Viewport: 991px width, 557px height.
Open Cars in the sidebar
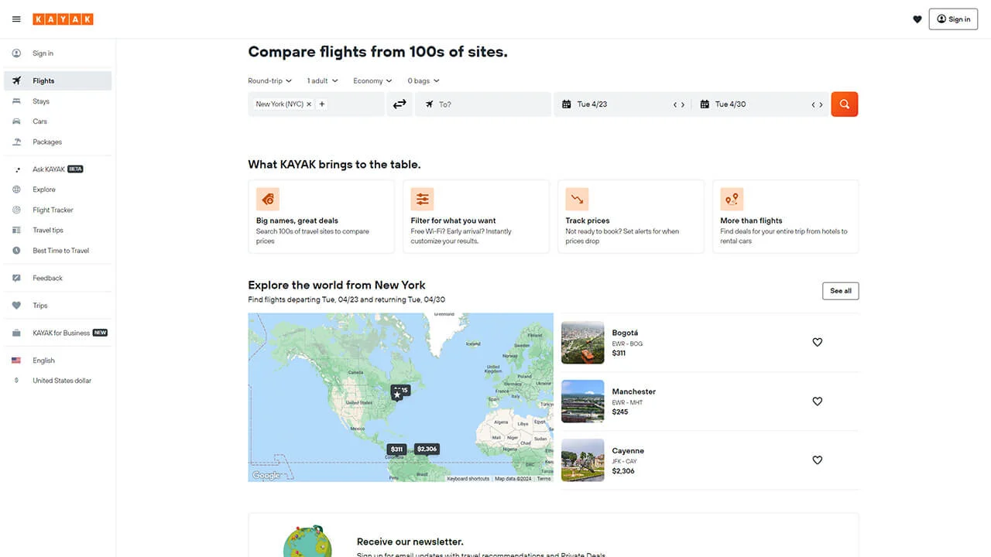click(58, 121)
